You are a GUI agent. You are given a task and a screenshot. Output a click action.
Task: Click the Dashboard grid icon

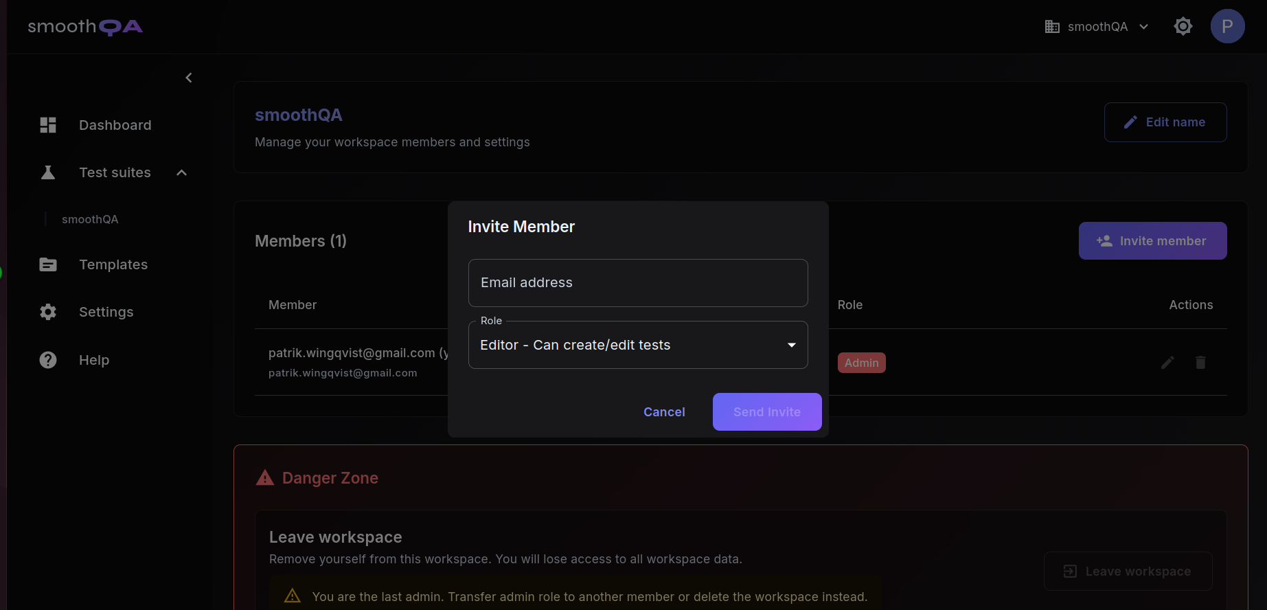coord(48,125)
